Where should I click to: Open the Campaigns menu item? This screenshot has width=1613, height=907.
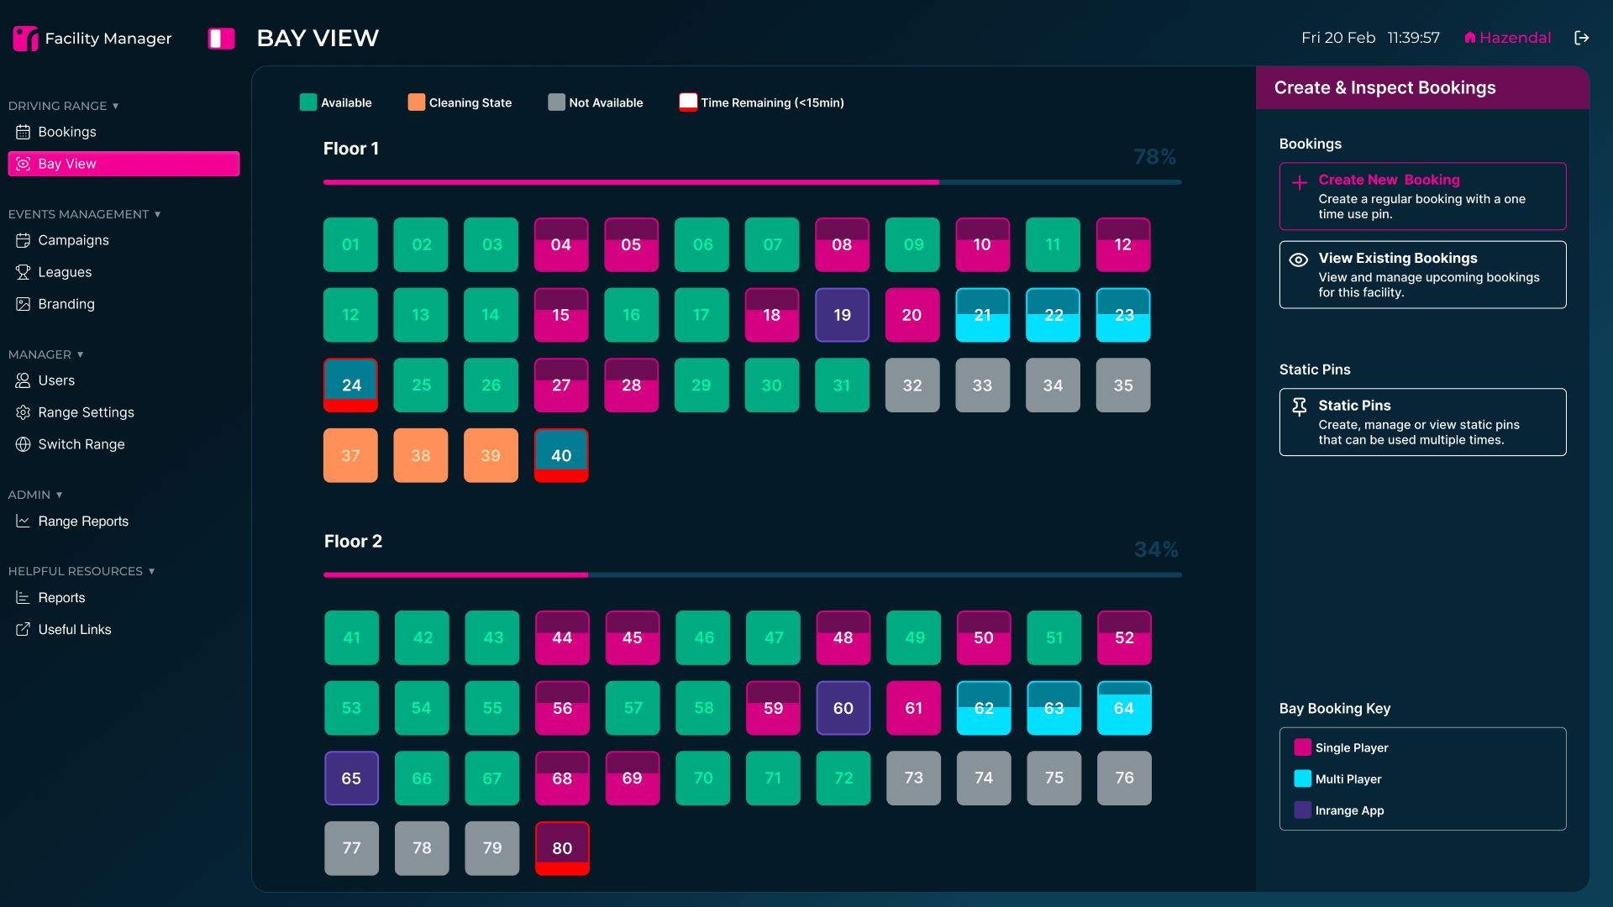click(x=73, y=240)
